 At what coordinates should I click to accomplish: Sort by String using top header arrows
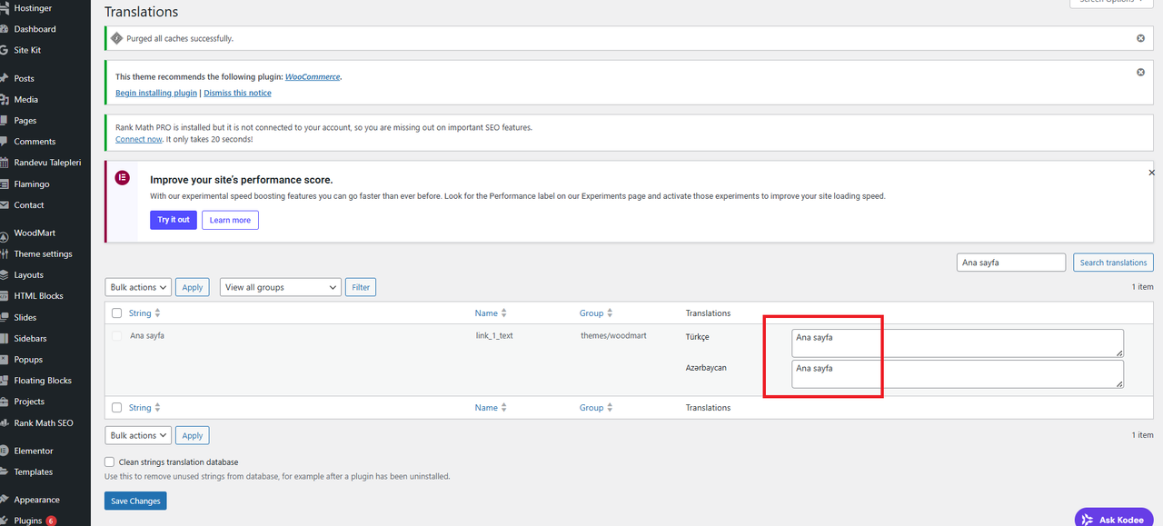tap(158, 313)
